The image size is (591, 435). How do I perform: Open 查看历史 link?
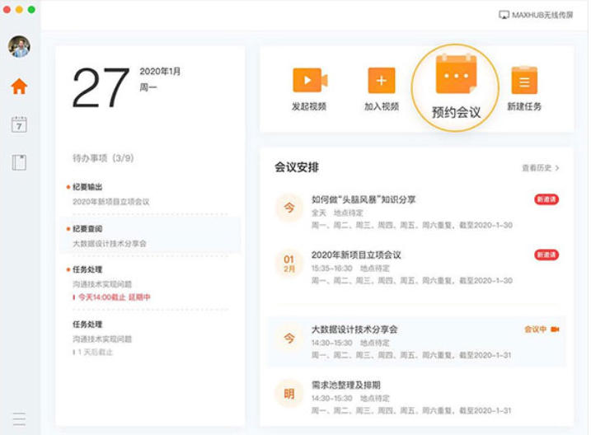point(537,168)
